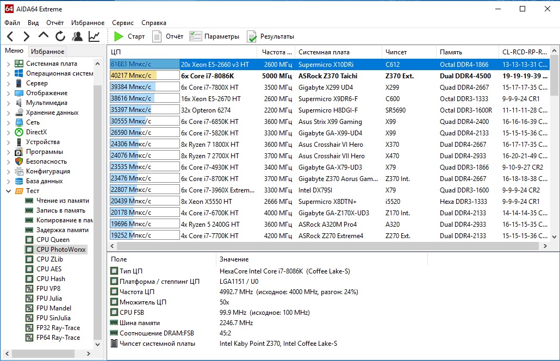Click the results table horizontal scrollbar
The width and height of the screenshot is (560, 361).
(328, 246)
